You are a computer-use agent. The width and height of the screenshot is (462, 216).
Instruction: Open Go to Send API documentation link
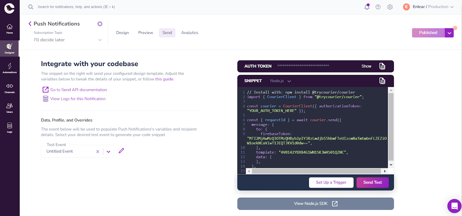point(79,90)
